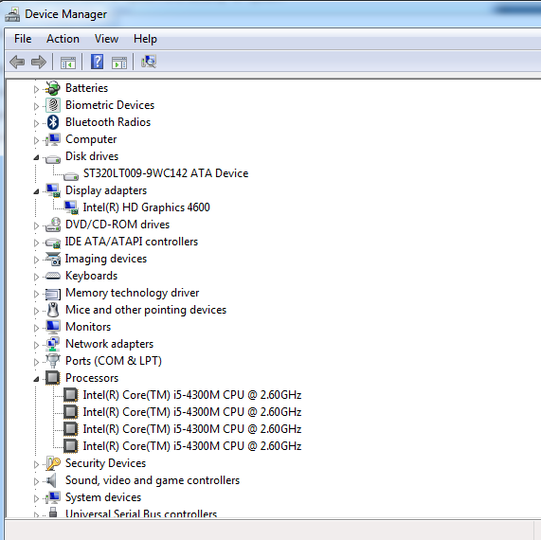
Task: Select the System devices label
Action: click(103, 497)
